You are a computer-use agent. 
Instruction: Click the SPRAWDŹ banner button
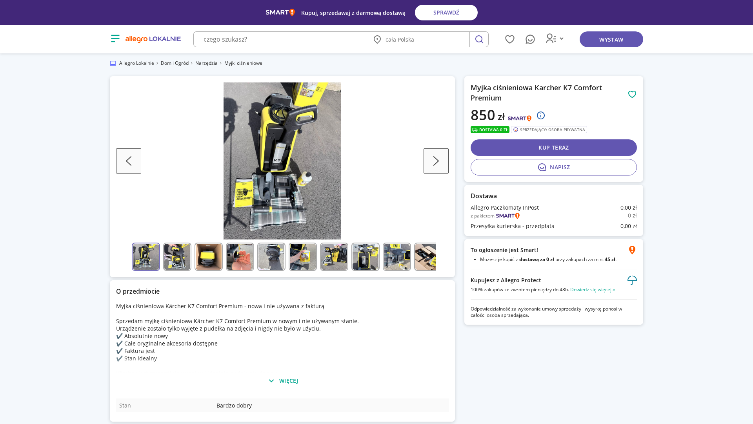(x=446, y=13)
